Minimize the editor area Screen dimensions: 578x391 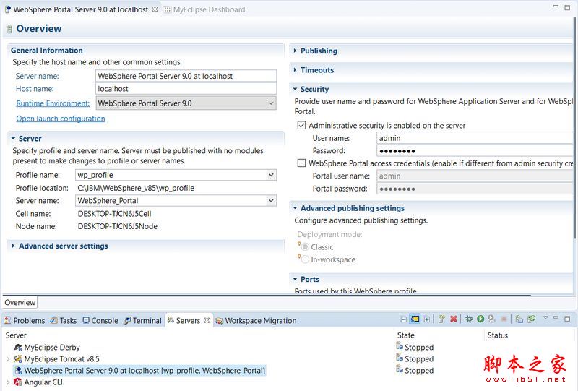556,7
